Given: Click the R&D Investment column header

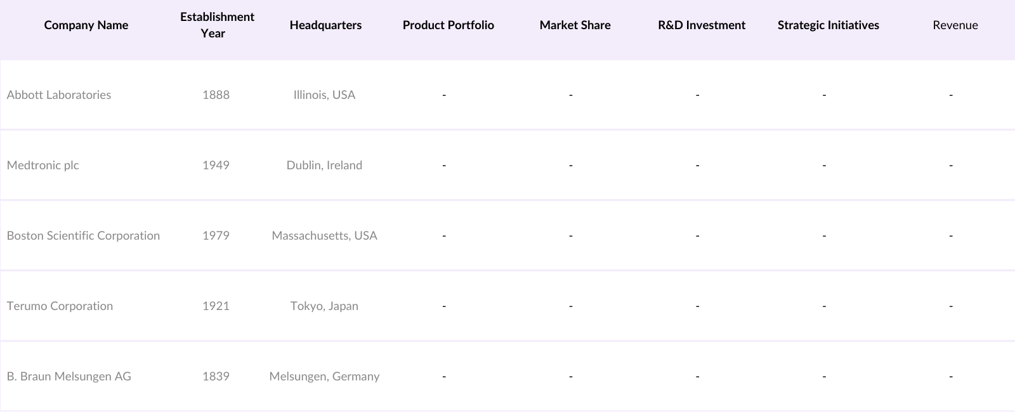Looking at the screenshot, I should pos(702,25).
